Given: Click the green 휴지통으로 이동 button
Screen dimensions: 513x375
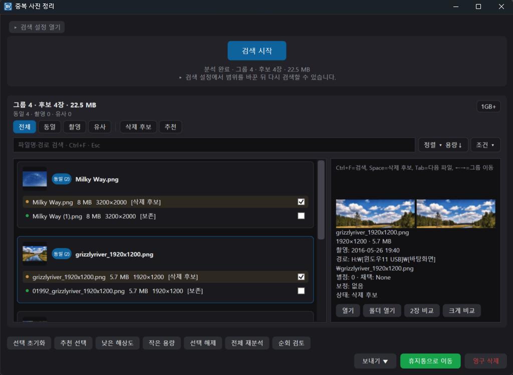Looking at the screenshot, I should pyautogui.click(x=430, y=361).
